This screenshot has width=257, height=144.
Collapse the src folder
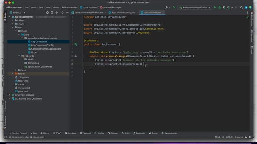tap(12, 28)
